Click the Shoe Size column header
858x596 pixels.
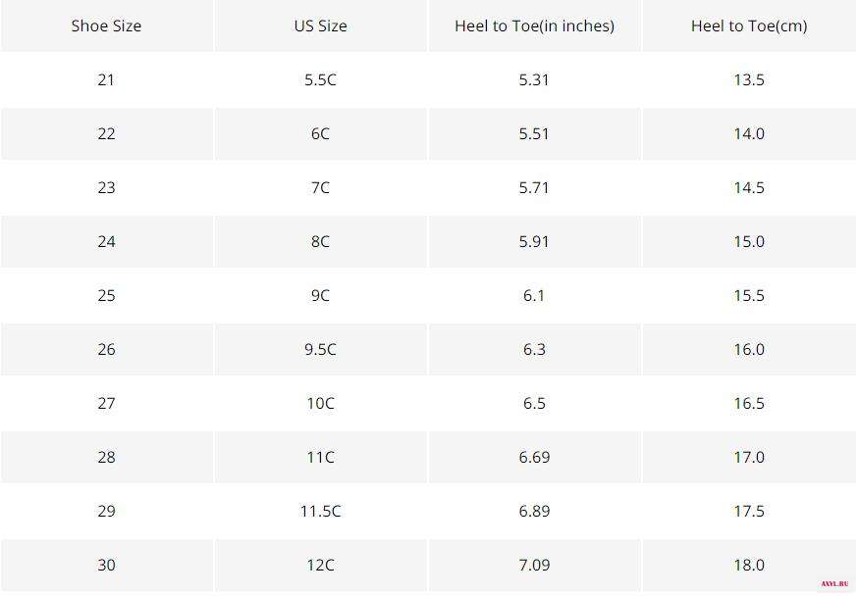[106, 25]
